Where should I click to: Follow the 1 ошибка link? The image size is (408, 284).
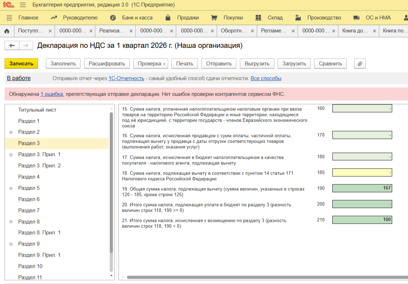point(52,94)
